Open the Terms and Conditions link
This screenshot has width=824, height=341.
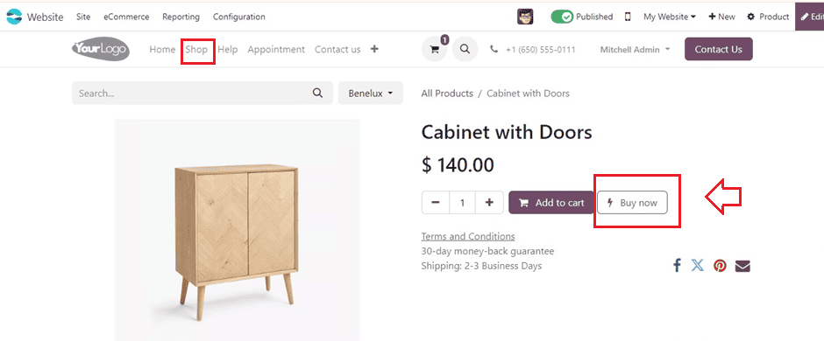pyautogui.click(x=468, y=236)
